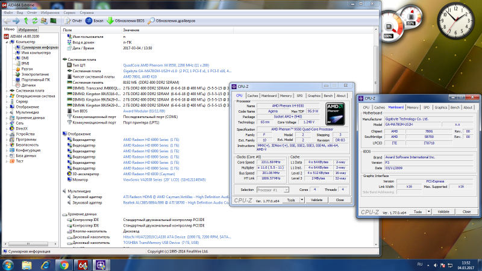Expand the Системная плата tree node

[x=5, y=90]
